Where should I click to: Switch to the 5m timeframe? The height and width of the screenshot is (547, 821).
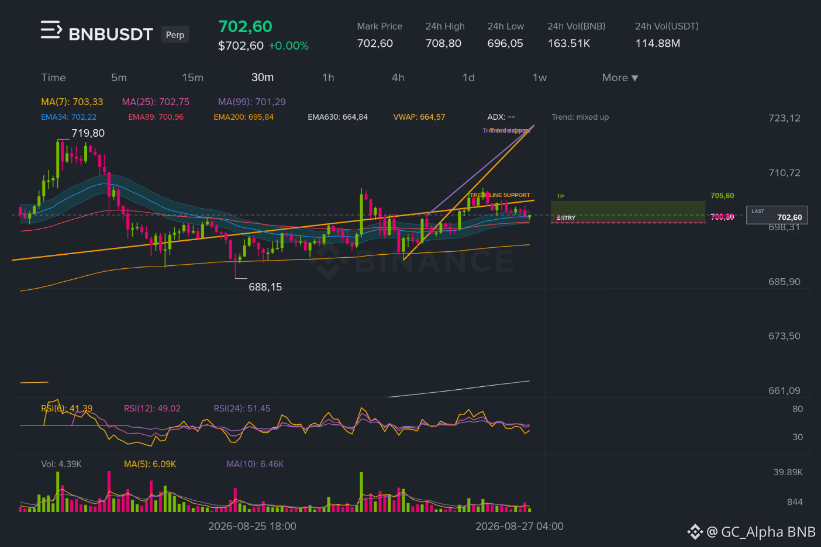(x=119, y=78)
